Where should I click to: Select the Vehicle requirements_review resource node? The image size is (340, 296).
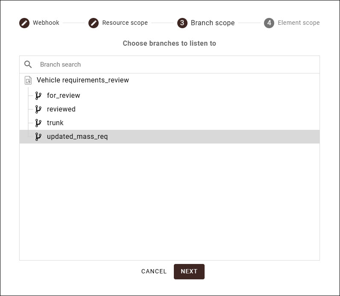83,80
